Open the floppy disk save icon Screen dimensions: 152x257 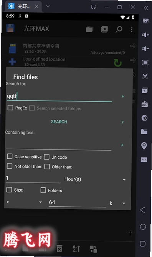[x=10, y=28]
